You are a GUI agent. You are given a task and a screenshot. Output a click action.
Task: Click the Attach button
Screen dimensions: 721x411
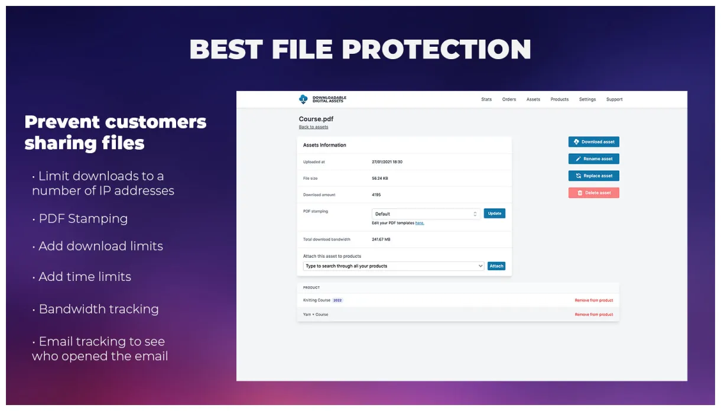click(496, 266)
